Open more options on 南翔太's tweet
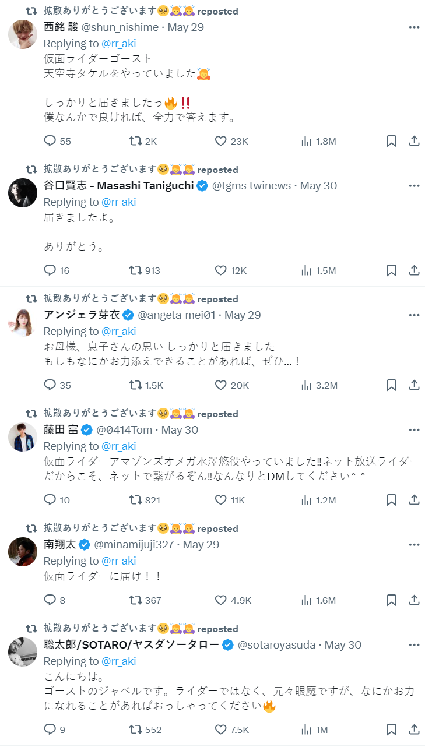The width and height of the screenshot is (425, 747). click(414, 545)
